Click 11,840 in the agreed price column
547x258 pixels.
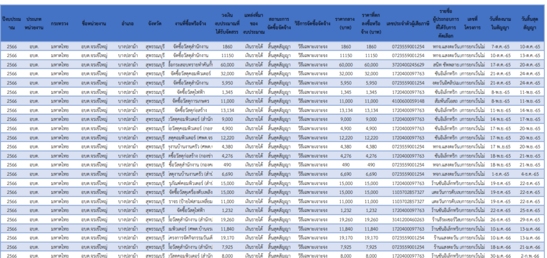(371, 229)
